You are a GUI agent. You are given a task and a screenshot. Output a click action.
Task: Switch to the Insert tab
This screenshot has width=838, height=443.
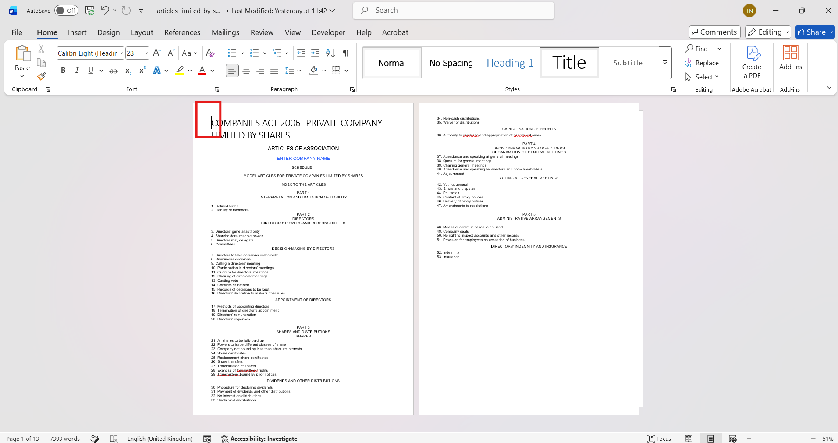77,32
